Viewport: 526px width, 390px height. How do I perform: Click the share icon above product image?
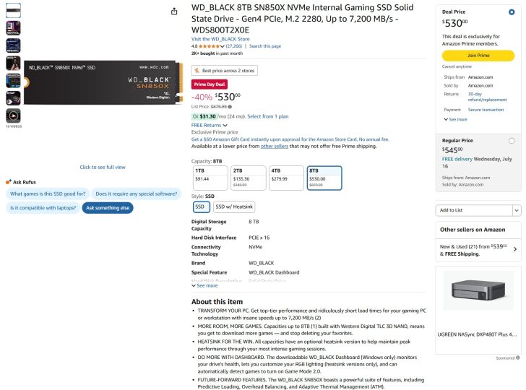pyautogui.click(x=174, y=12)
